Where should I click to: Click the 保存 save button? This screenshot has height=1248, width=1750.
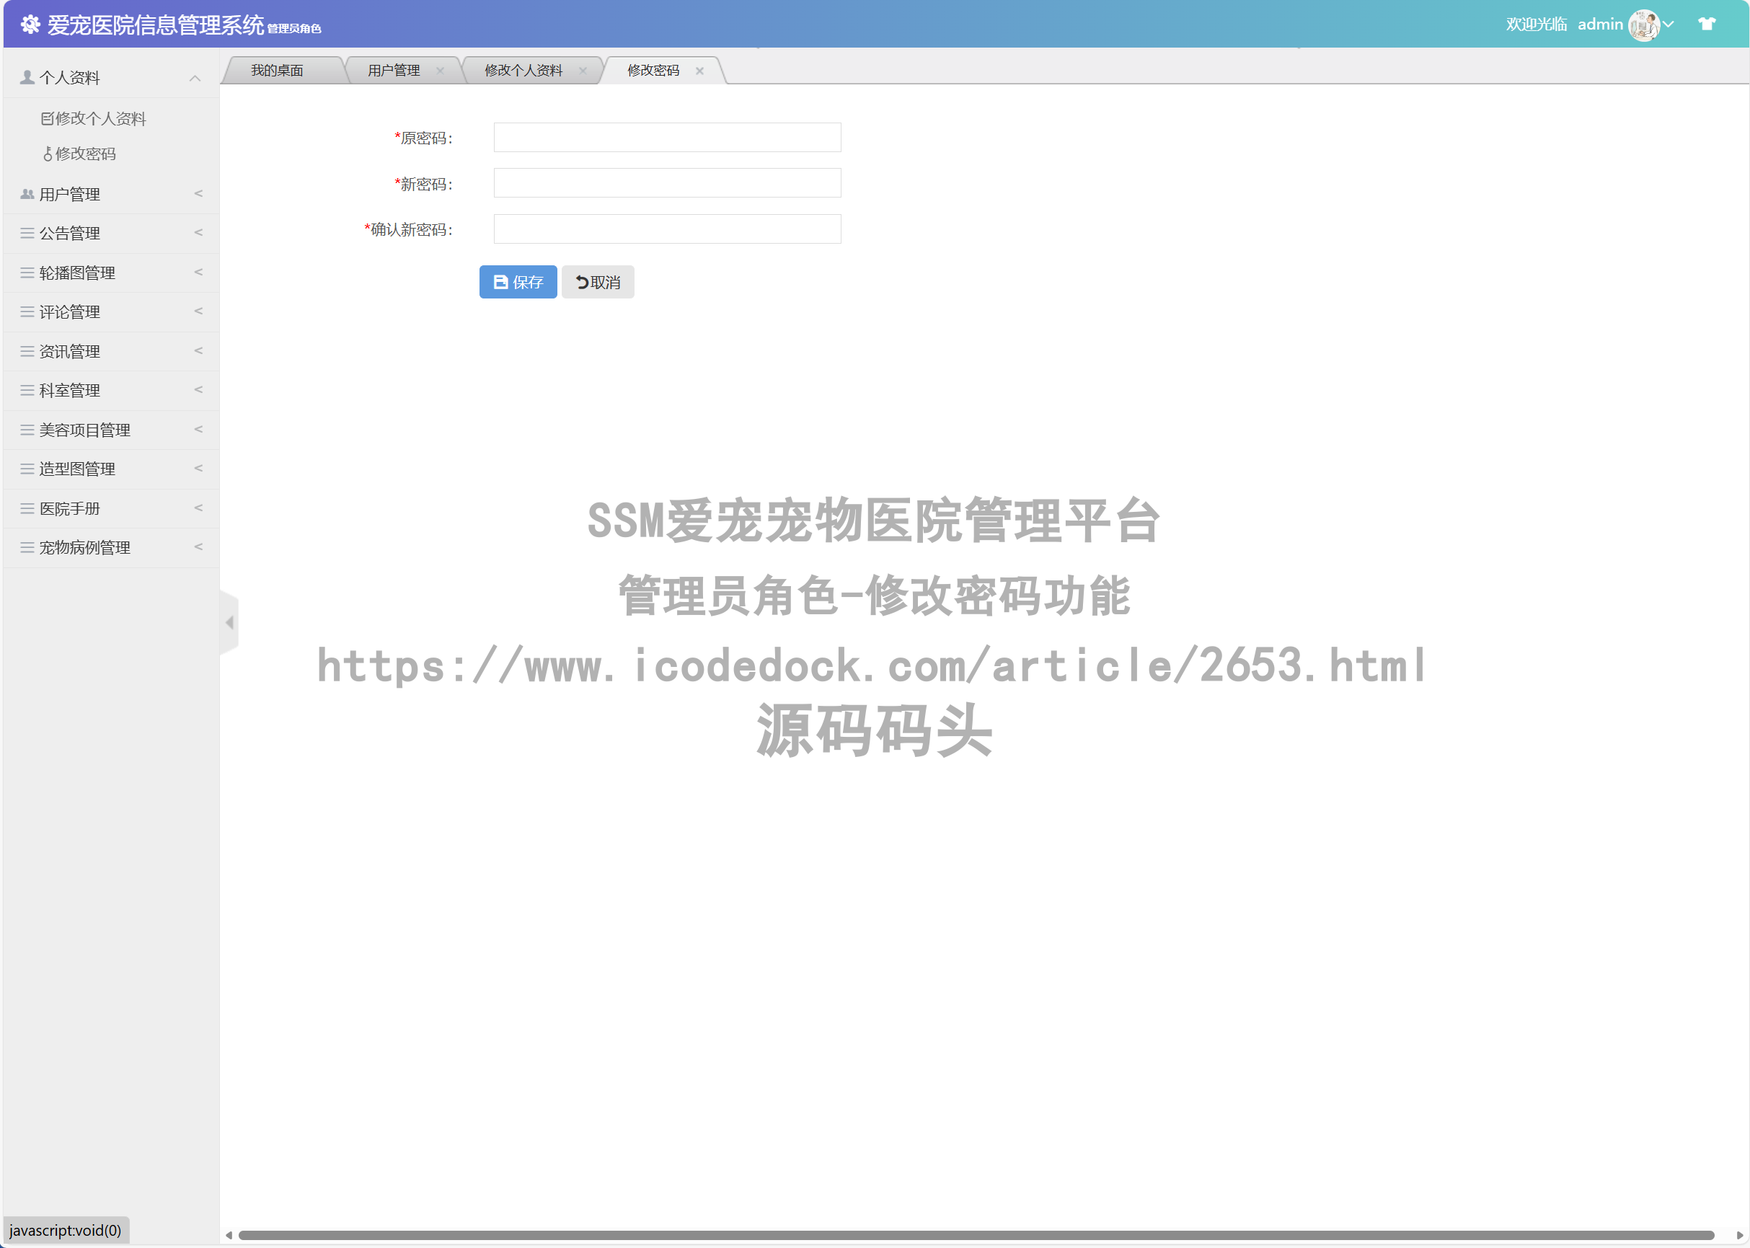[517, 281]
